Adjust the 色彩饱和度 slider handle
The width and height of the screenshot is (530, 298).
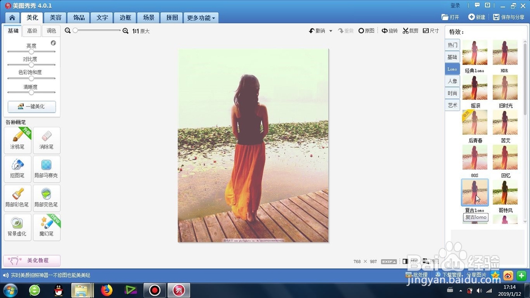(x=31, y=78)
